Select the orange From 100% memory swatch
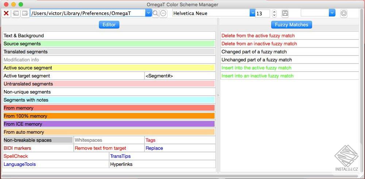The width and height of the screenshot is (365, 179). pos(109,116)
